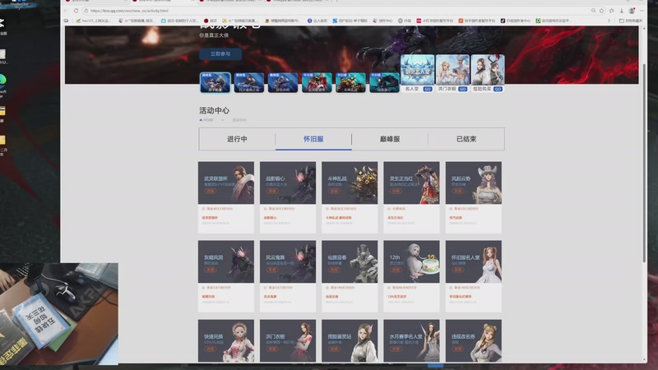Open the browser profile avatar icon

click(632, 11)
